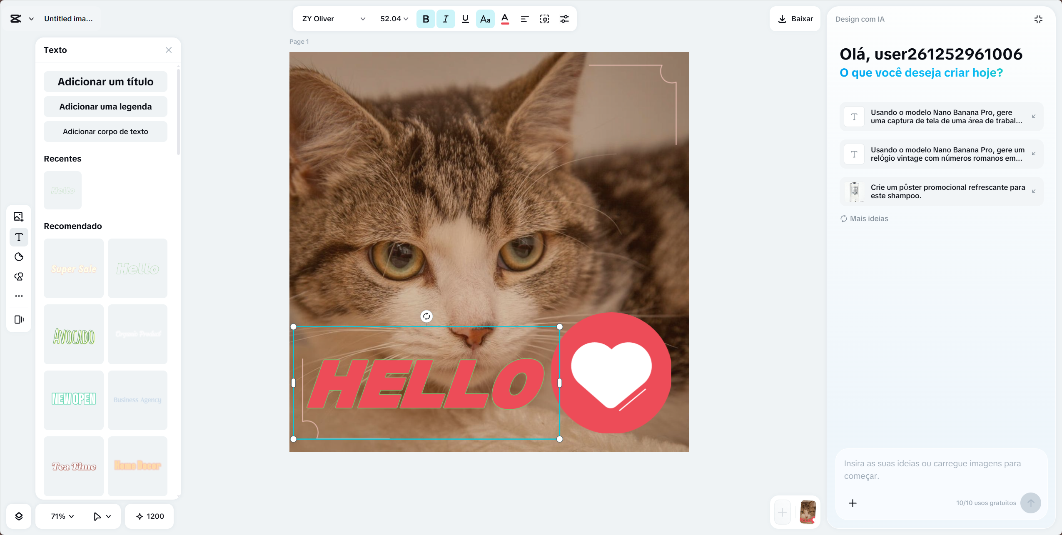Open the text effects adjustments icon
1062x535 pixels.
[564, 19]
